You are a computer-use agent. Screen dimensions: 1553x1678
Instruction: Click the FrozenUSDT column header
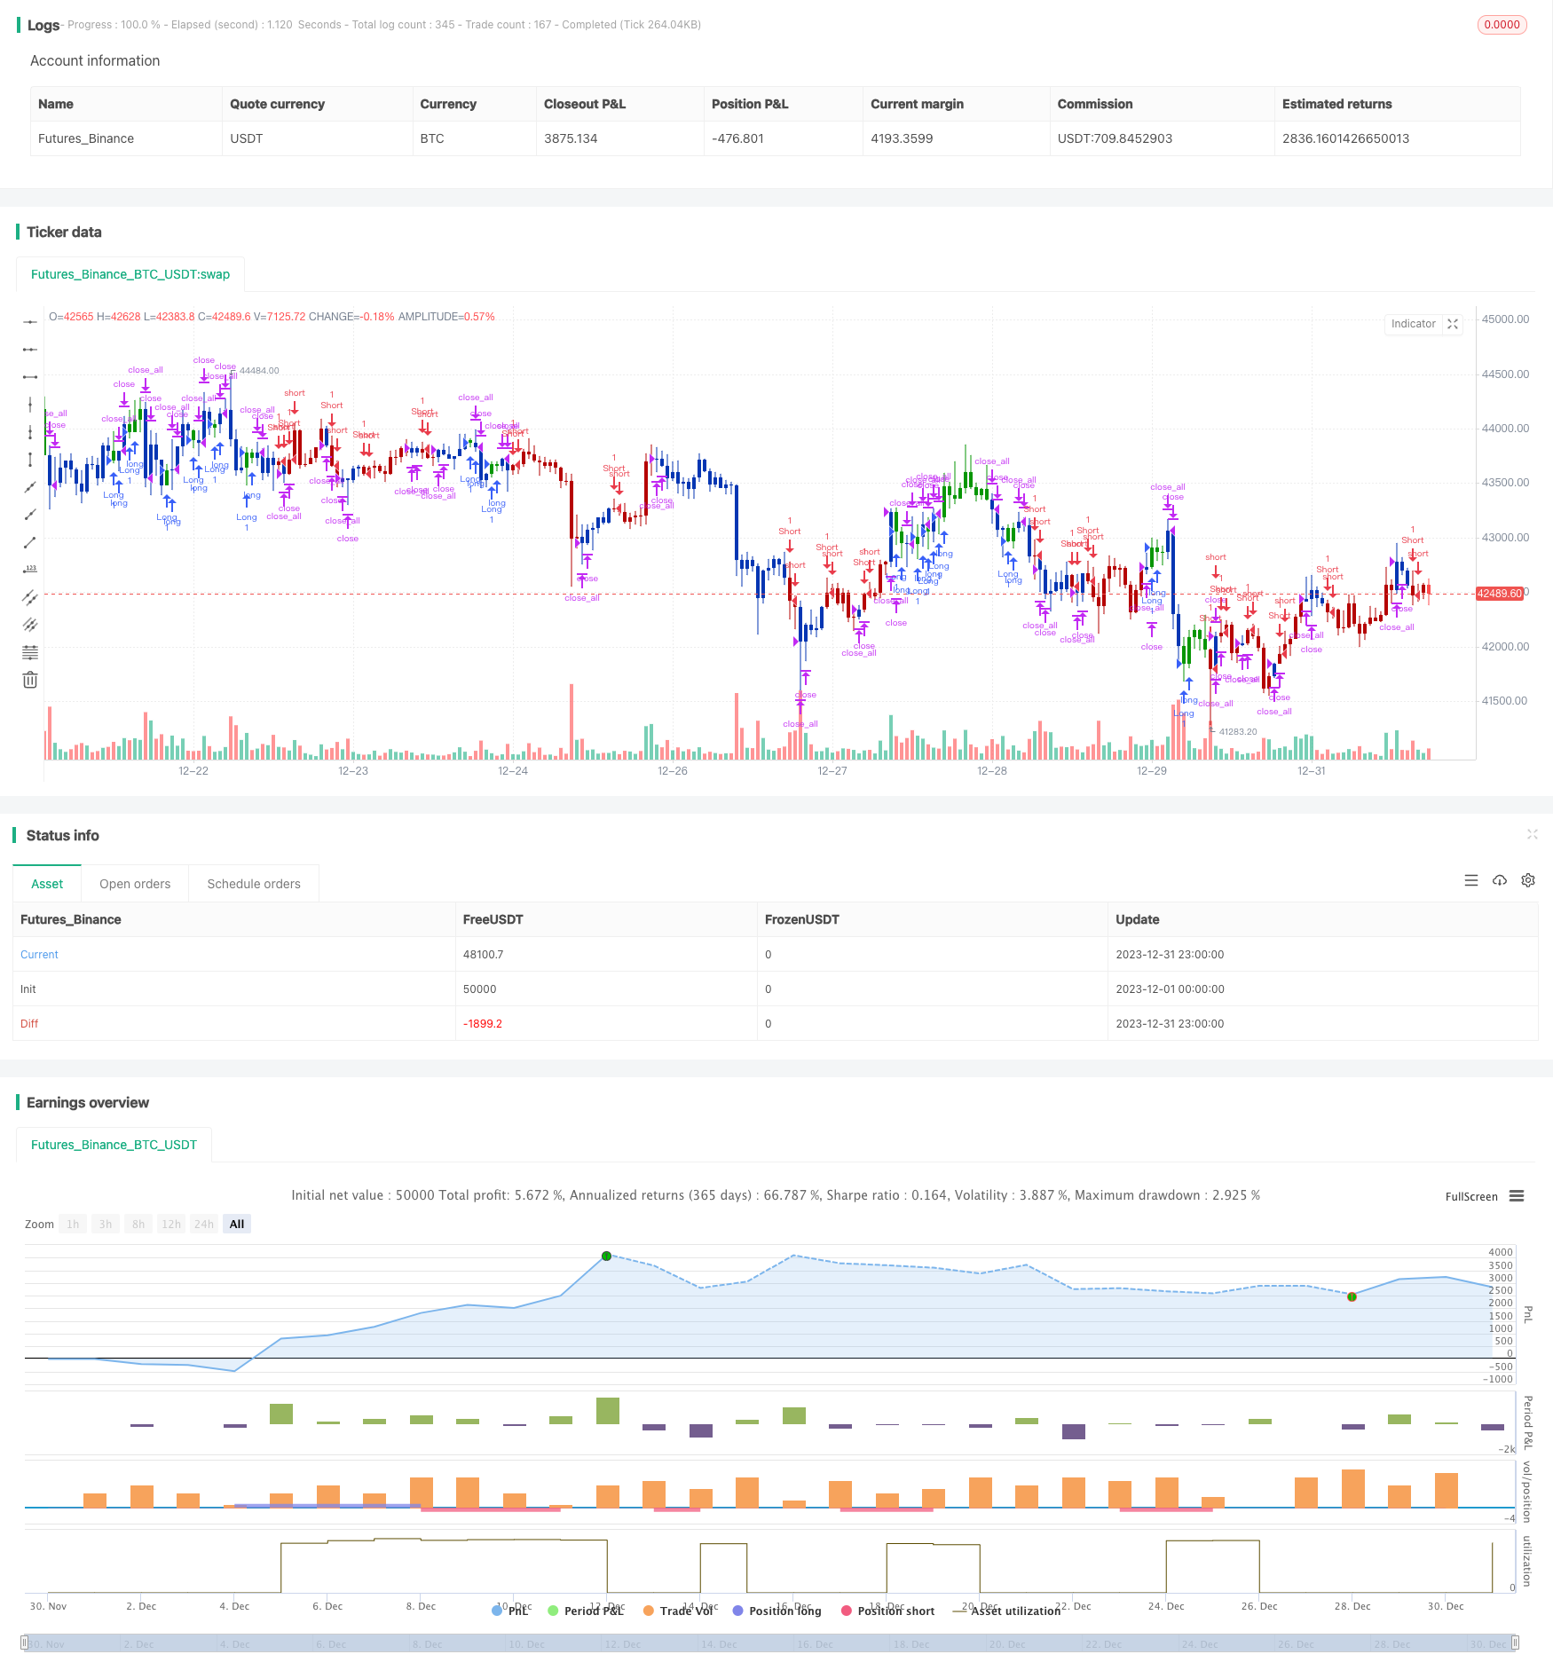pos(802,919)
